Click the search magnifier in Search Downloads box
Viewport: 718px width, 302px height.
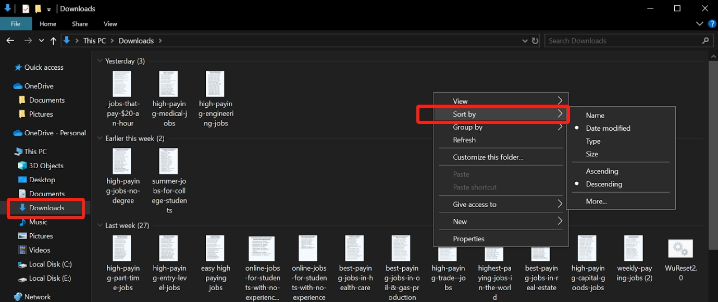(x=705, y=40)
